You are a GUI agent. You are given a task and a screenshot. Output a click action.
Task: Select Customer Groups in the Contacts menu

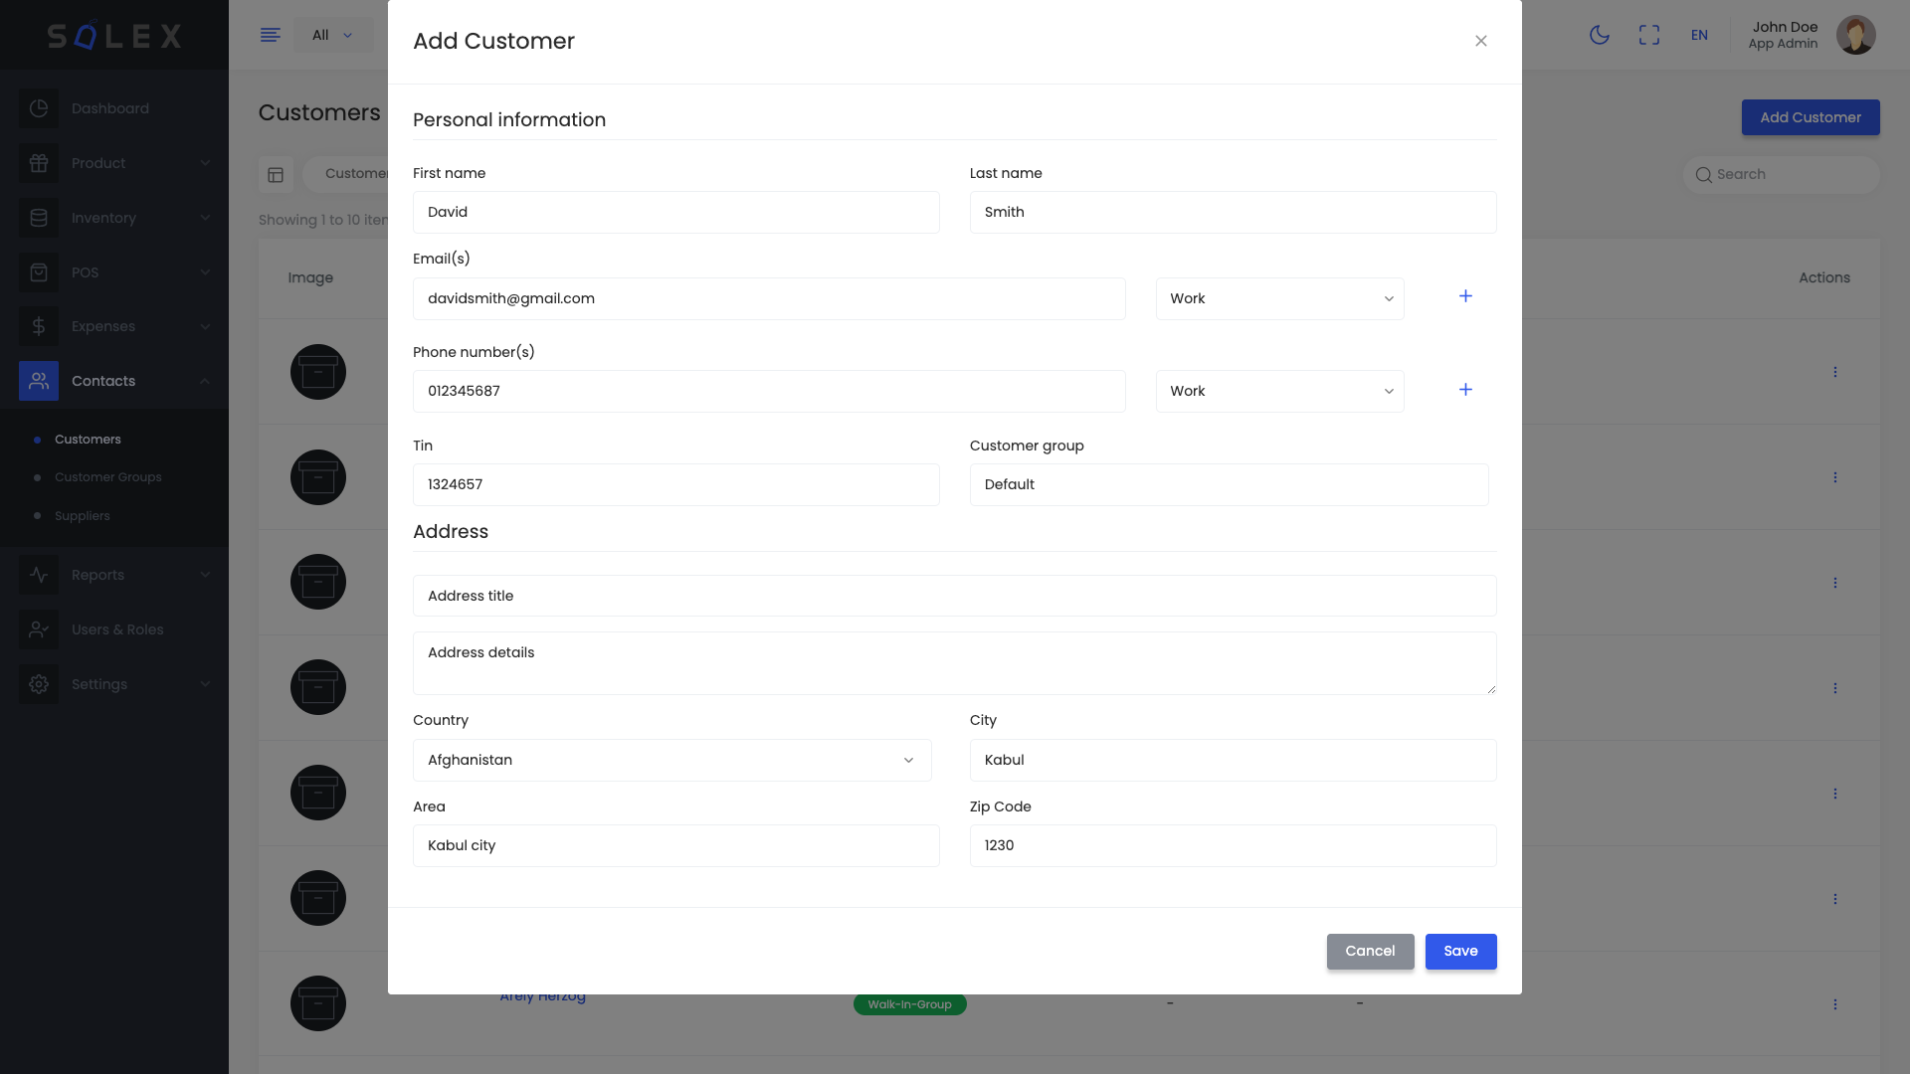coord(107,477)
